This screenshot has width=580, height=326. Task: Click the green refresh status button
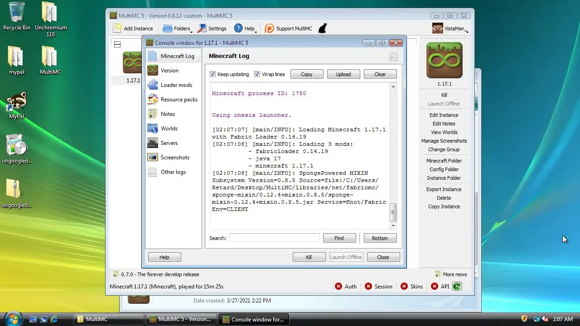point(457,286)
